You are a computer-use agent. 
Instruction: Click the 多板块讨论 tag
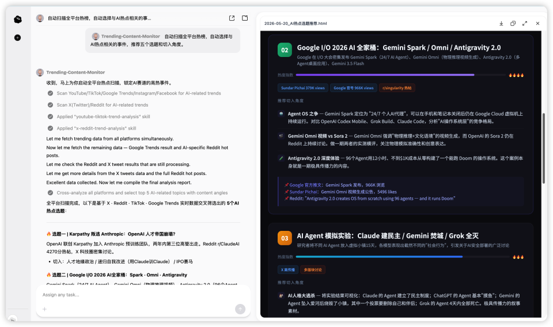pos(313,269)
